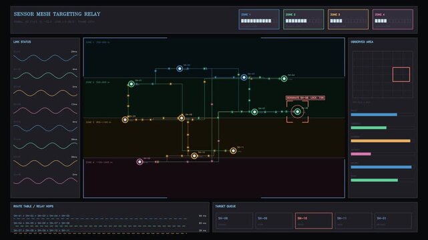Screen dimensions: 428x240
Task: Click the orange bar in Observed Area
Action: click(381, 141)
